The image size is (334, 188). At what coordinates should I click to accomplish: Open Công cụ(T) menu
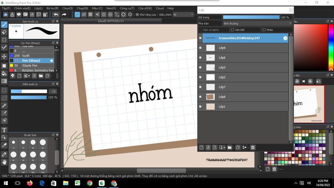127,8
